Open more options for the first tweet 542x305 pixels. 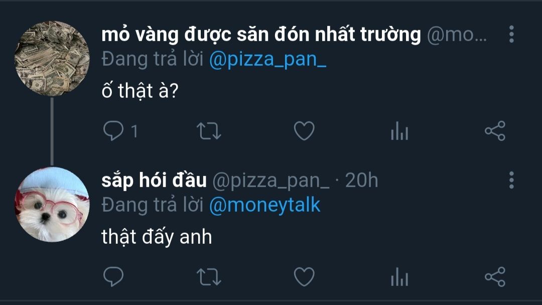tap(511, 34)
